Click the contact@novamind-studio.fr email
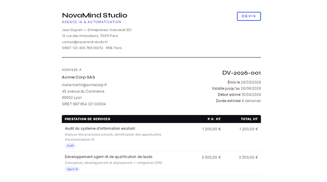 click(85, 42)
